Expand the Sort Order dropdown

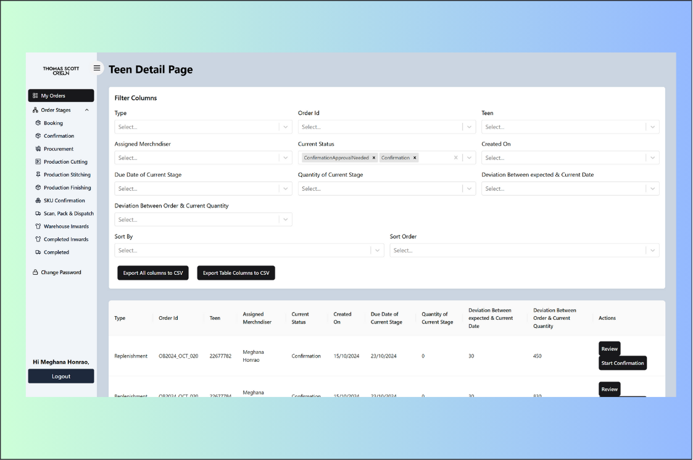pos(652,251)
